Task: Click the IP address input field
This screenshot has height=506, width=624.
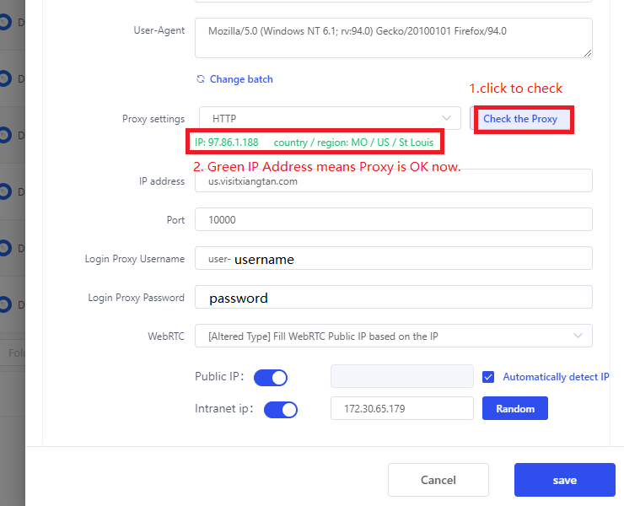Action: point(394,180)
